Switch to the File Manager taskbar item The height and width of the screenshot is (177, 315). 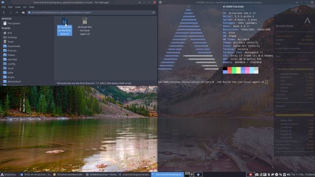pyautogui.click(x=167, y=175)
